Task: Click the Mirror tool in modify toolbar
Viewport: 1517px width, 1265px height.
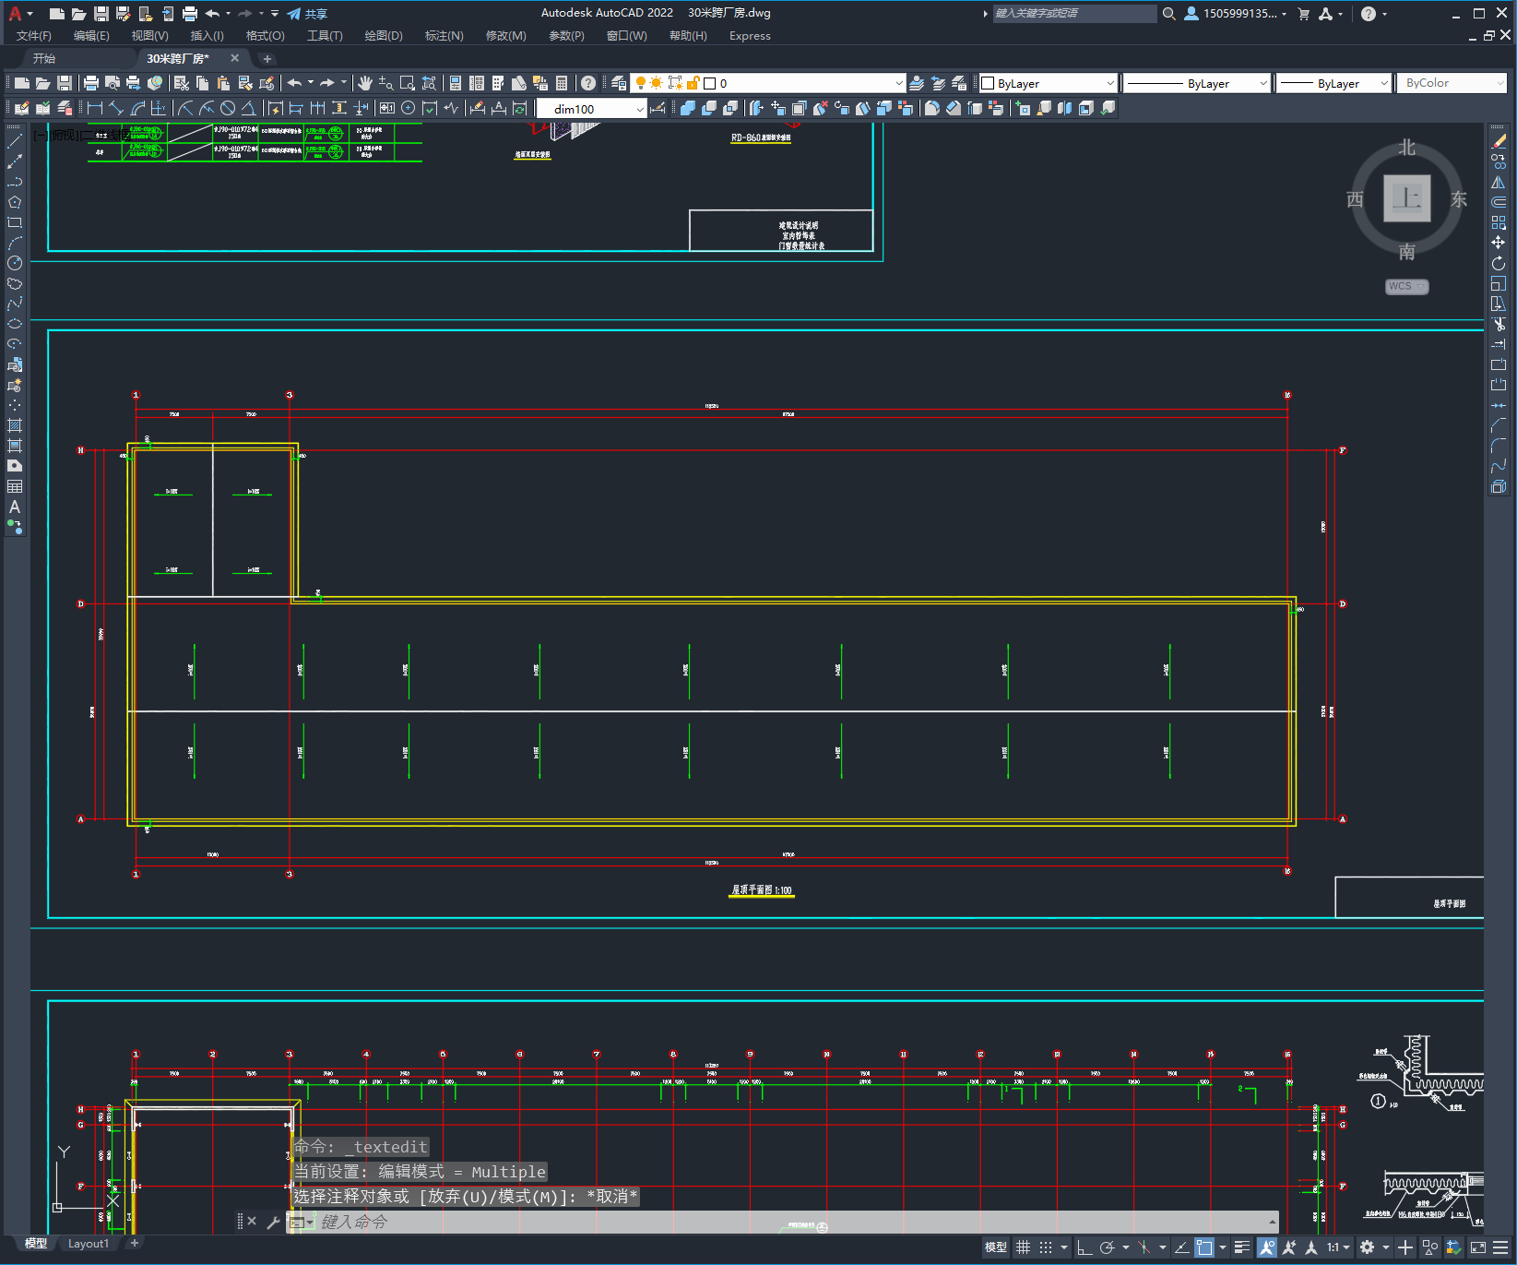Action: [x=1499, y=182]
